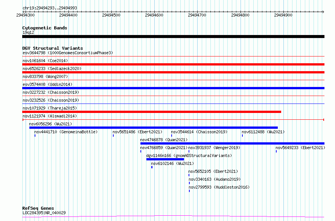The width and height of the screenshot is (335, 221).
Task: Select the esv3574408 (Uddin2014) blue variant bar
Action: (x=173, y=88)
